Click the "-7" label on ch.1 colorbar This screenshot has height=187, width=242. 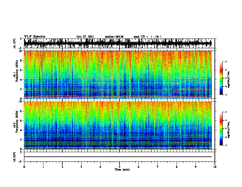coord(225,95)
